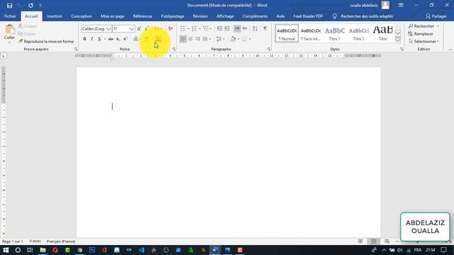Screen dimensions: 454x255
Task: Toggle subscript formatting
Action: click(118, 39)
